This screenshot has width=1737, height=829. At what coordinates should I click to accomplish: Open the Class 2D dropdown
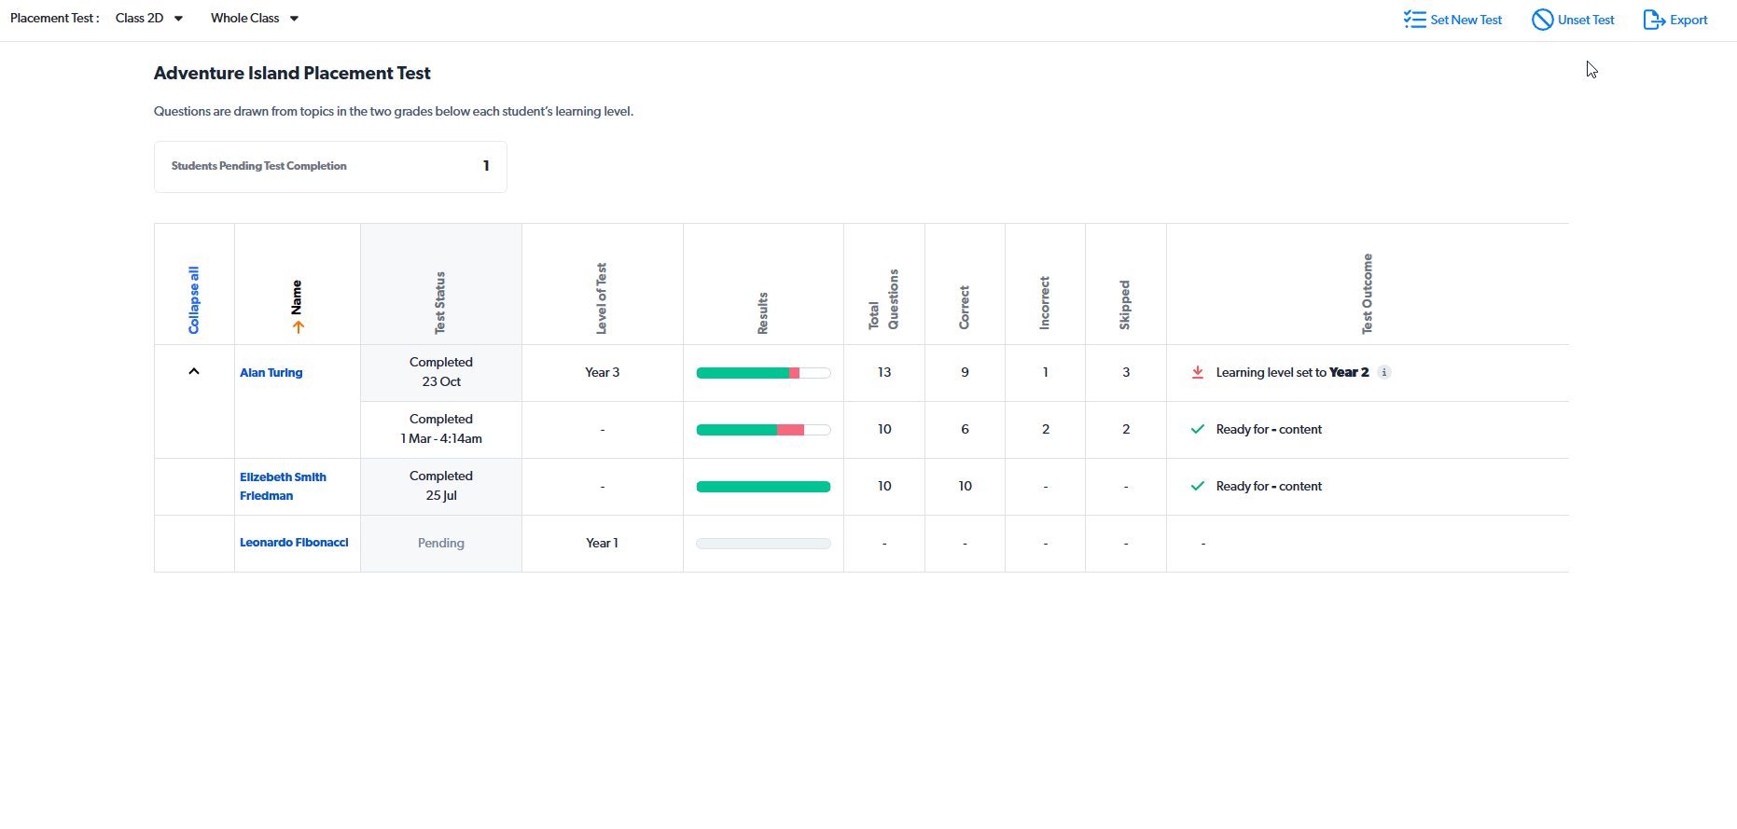(x=149, y=19)
